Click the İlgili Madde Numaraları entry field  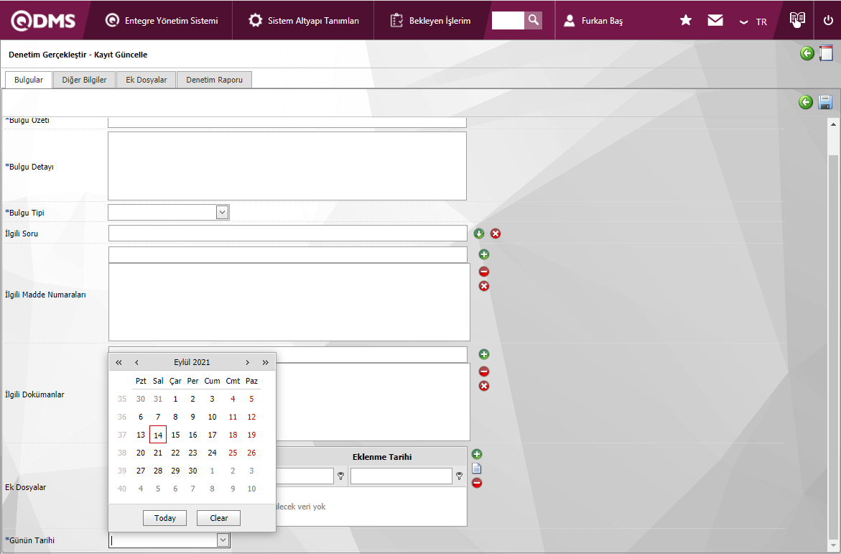pos(287,254)
